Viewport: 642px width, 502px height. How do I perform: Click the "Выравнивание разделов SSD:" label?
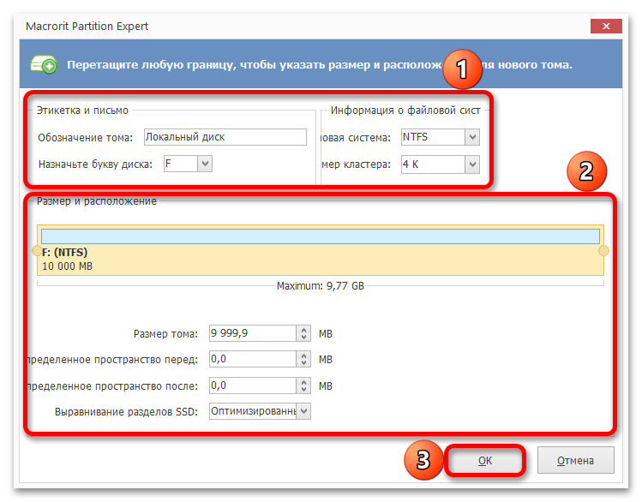coord(126,411)
